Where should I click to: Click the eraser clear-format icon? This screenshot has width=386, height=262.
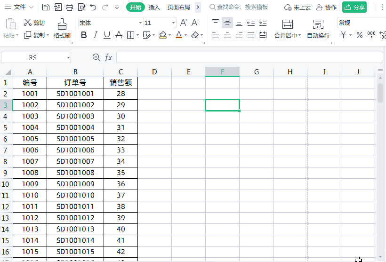pyautogui.click(x=195, y=35)
